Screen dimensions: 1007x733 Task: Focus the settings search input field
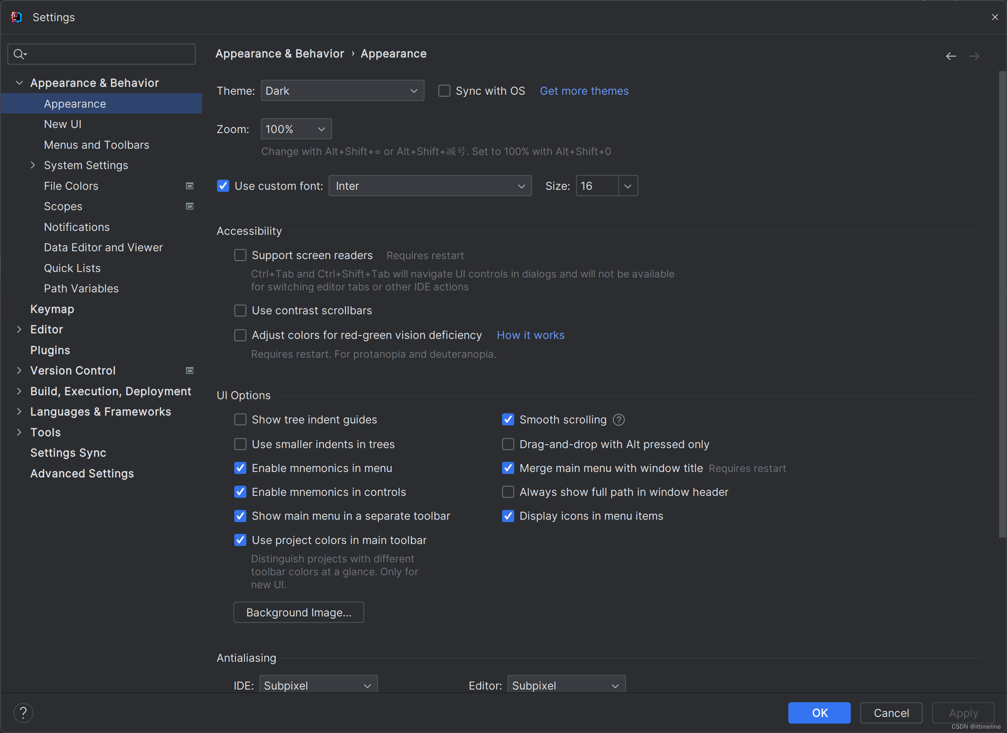pyautogui.click(x=101, y=54)
